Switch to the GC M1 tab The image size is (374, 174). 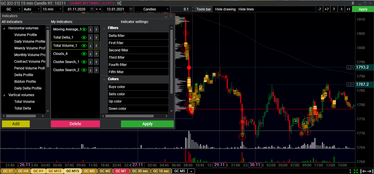click(121, 171)
